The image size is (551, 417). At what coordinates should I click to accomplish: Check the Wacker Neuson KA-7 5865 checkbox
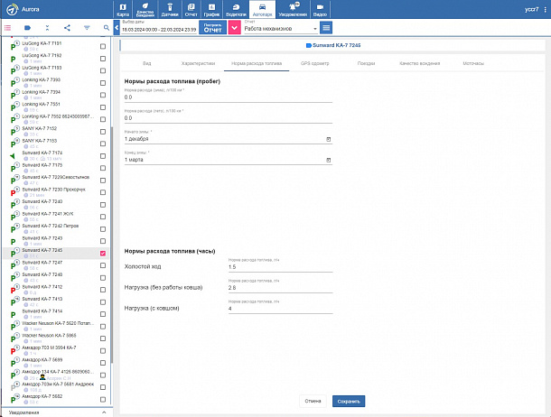coord(103,338)
